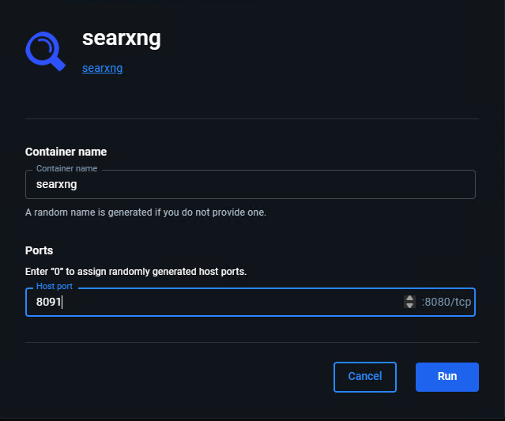Click the Ports section heading
Viewport: 505px width, 421px height.
40,250
